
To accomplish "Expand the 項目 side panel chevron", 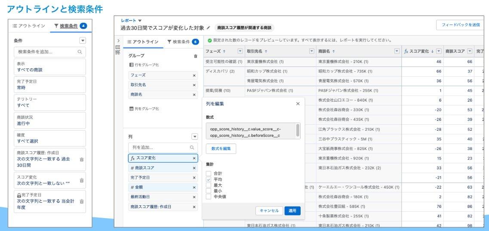I will click(119, 41).
